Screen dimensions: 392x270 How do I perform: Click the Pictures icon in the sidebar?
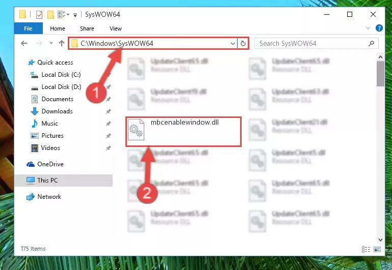tap(35, 136)
